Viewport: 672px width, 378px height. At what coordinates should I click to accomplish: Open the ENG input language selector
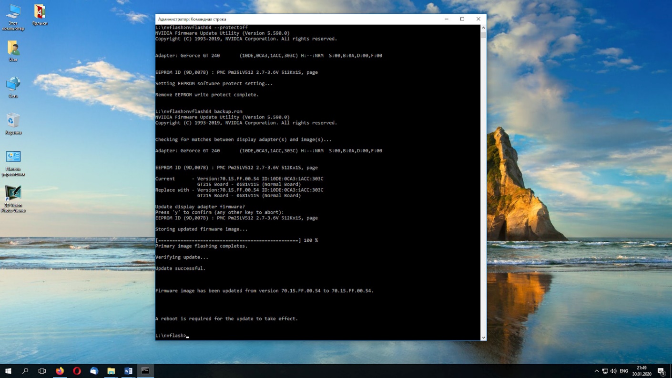pyautogui.click(x=623, y=371)
